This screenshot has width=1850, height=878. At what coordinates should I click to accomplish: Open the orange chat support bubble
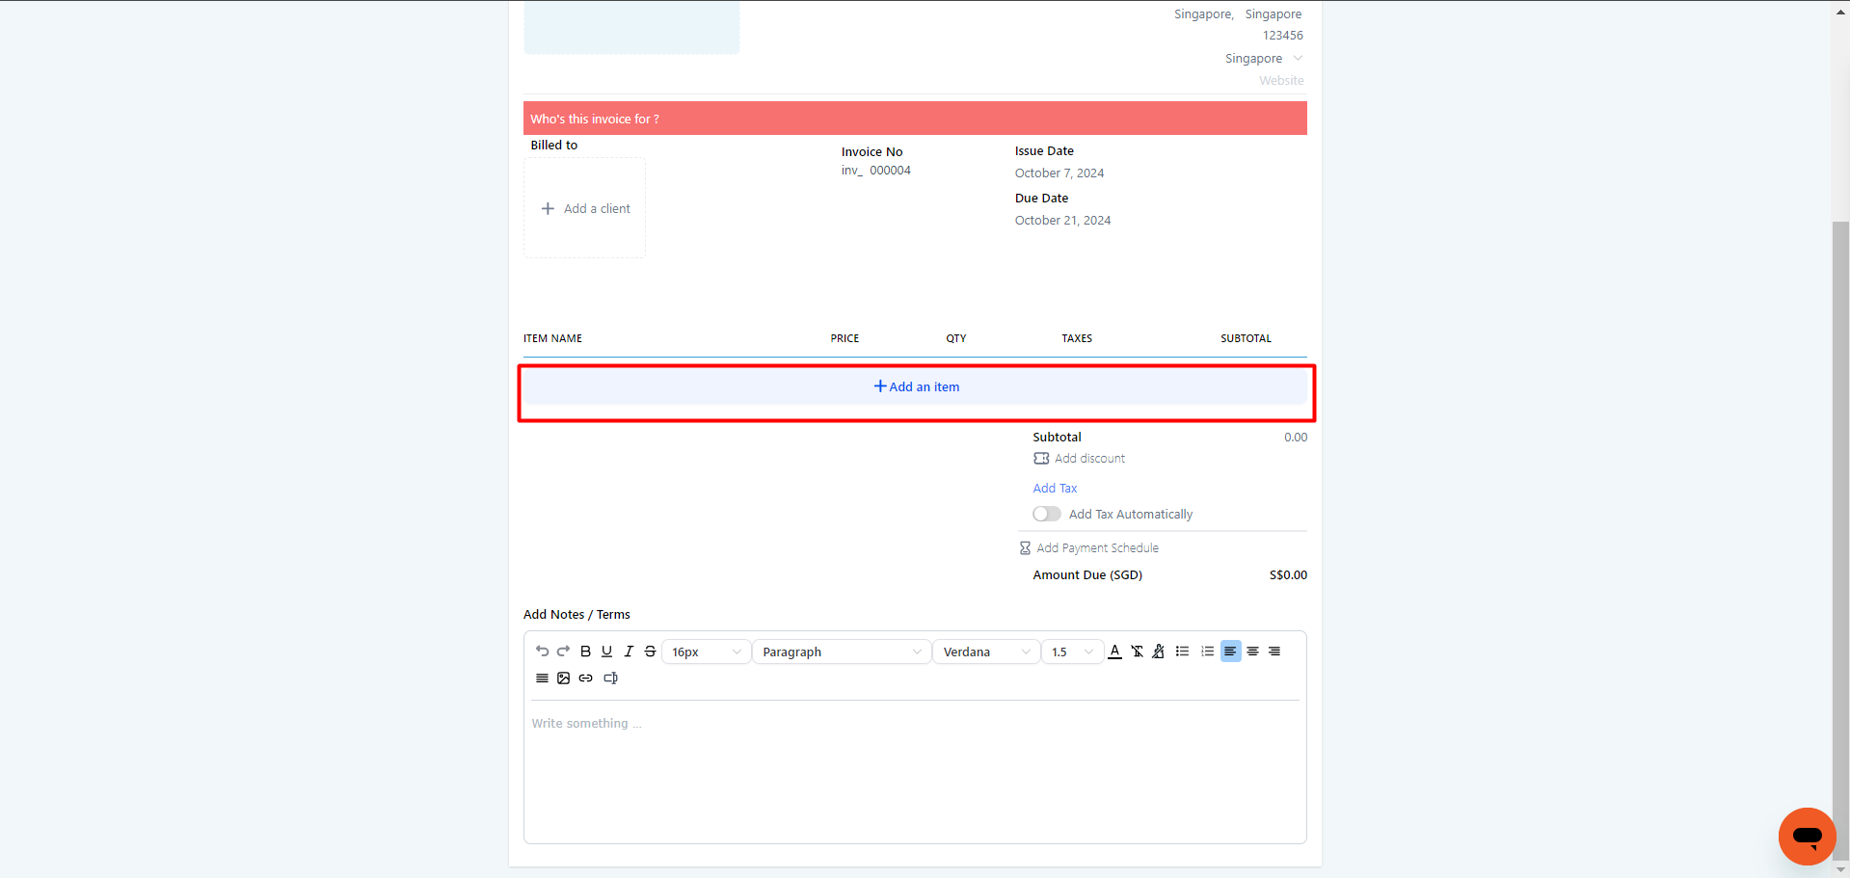1806,836
